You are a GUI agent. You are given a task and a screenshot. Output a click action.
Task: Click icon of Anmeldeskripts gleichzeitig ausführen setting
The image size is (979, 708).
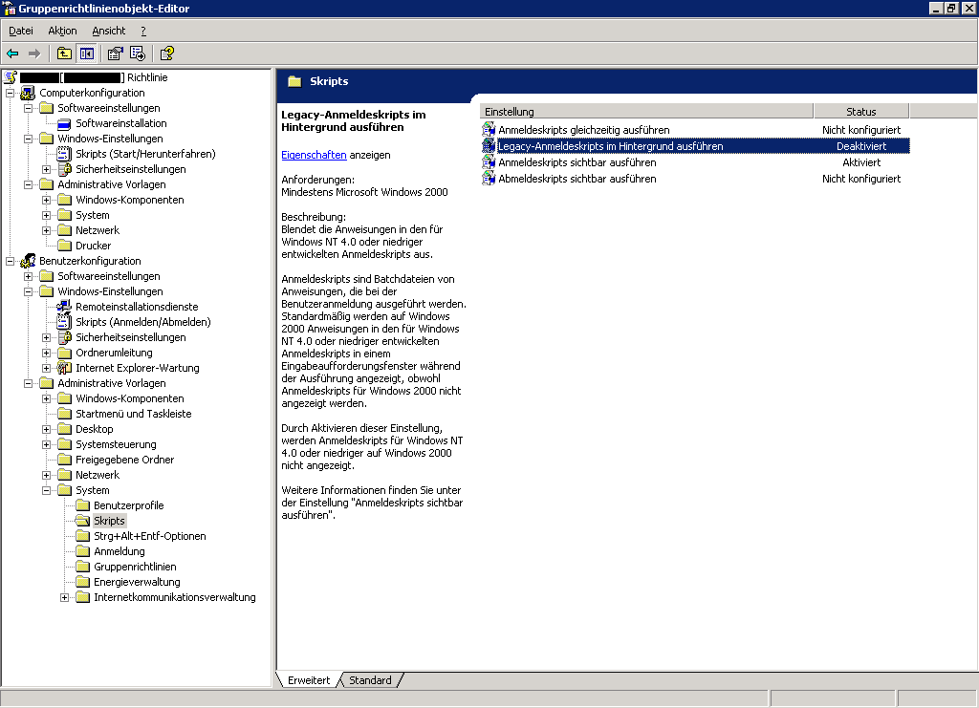[489, 130]
